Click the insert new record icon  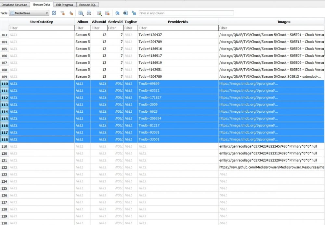(99, 13)
